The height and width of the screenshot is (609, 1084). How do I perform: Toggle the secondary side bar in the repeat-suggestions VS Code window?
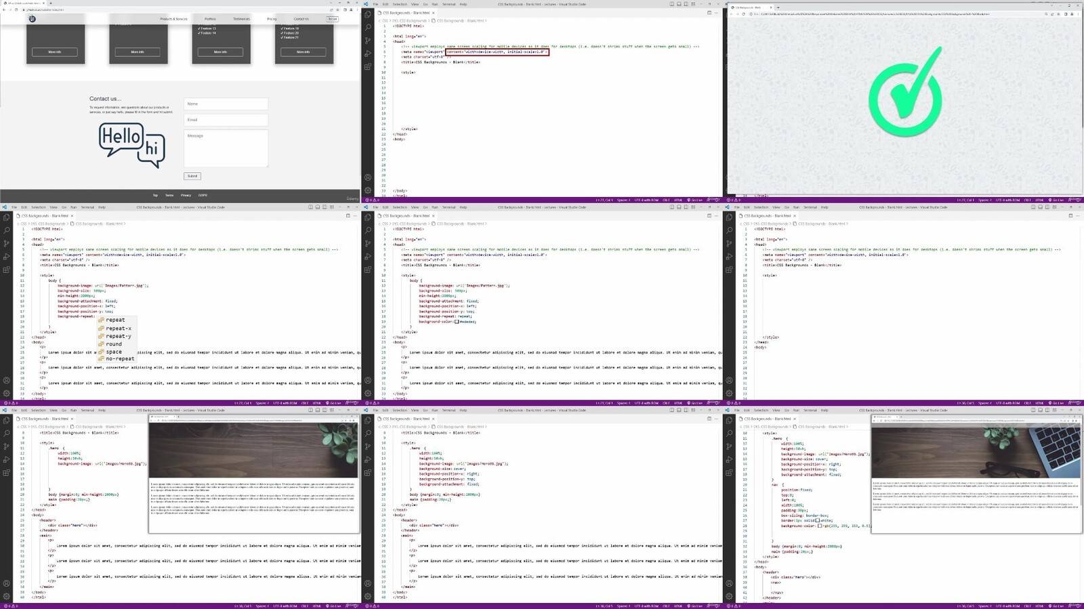click(x=326, y=207)
